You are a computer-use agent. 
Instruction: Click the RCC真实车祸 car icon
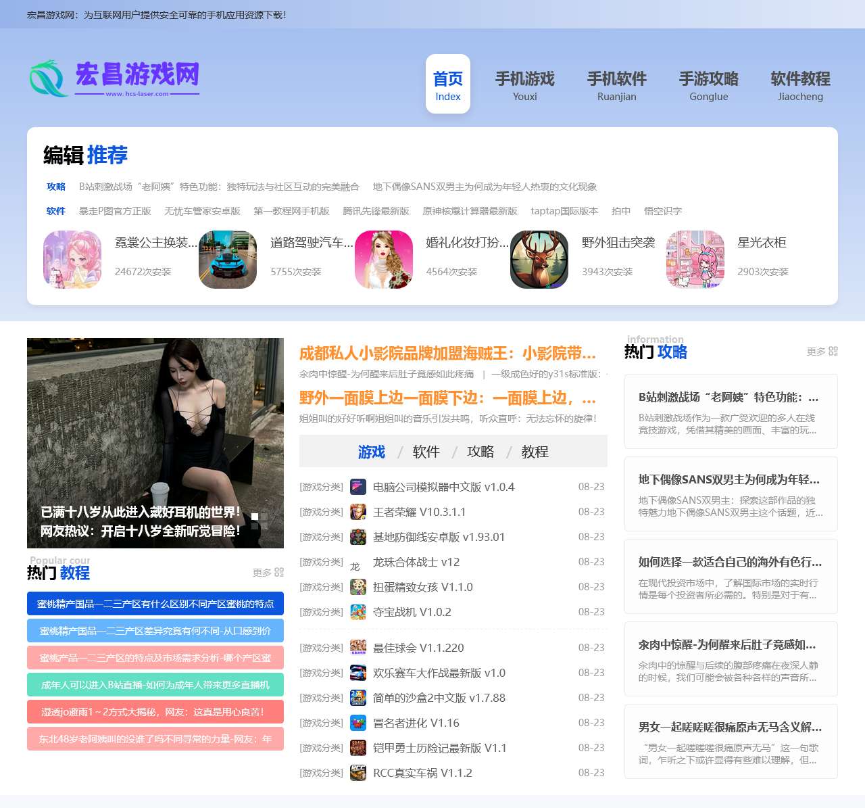pos(357,773)
